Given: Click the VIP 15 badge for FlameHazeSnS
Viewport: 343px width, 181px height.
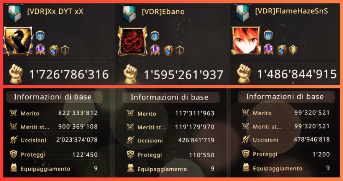Looking at the screenshot, I should [268, 50].
